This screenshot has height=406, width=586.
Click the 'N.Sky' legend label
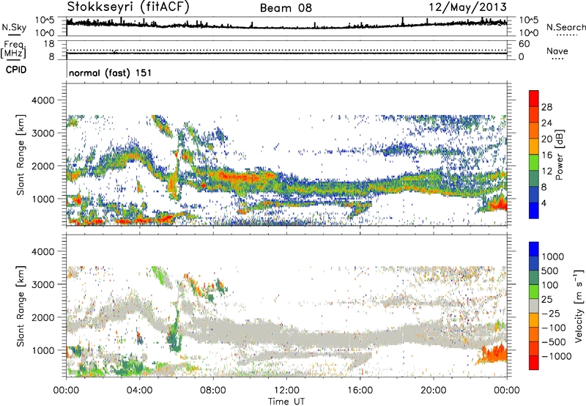point(14,27)
